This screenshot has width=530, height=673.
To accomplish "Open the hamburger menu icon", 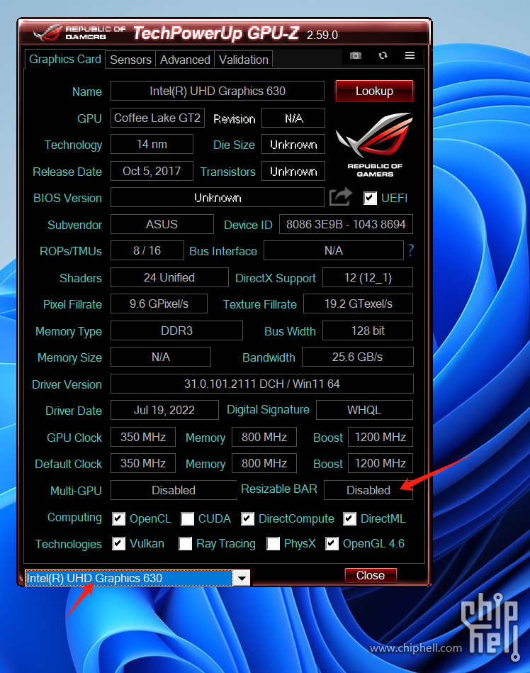I will [x=410, y=55].
